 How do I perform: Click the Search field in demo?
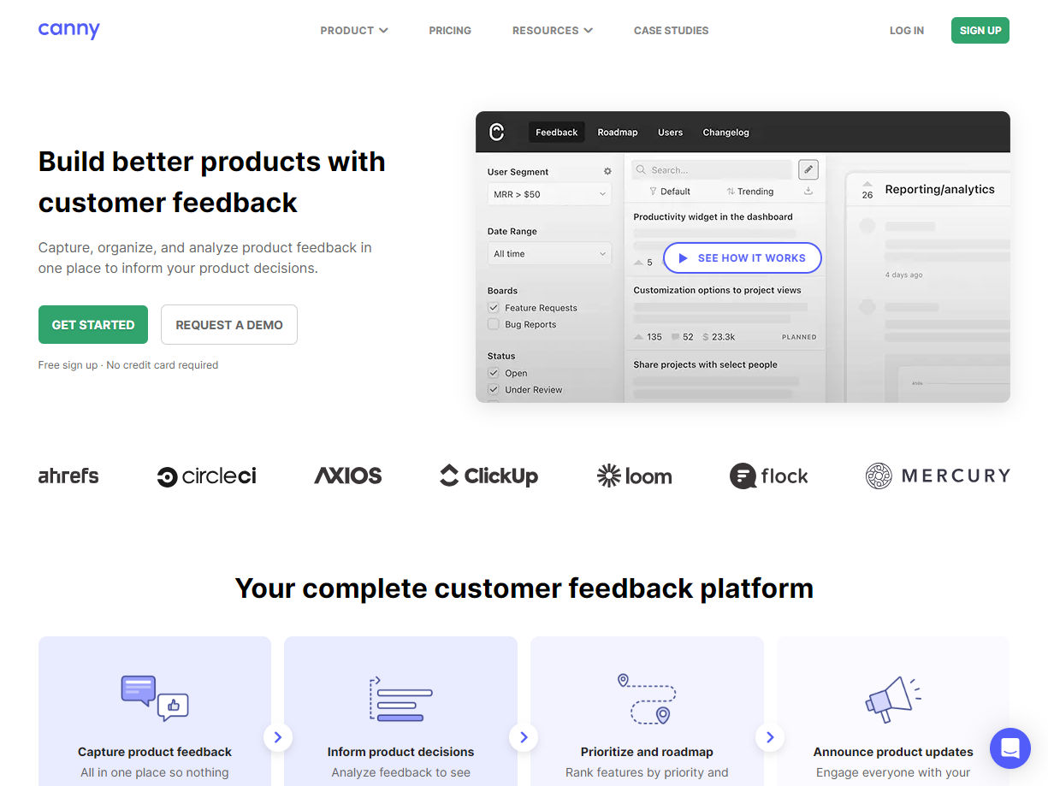click(712, 170)
